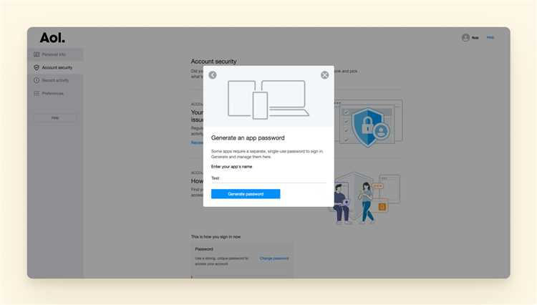Click the Account security page heading

[213, 62]
